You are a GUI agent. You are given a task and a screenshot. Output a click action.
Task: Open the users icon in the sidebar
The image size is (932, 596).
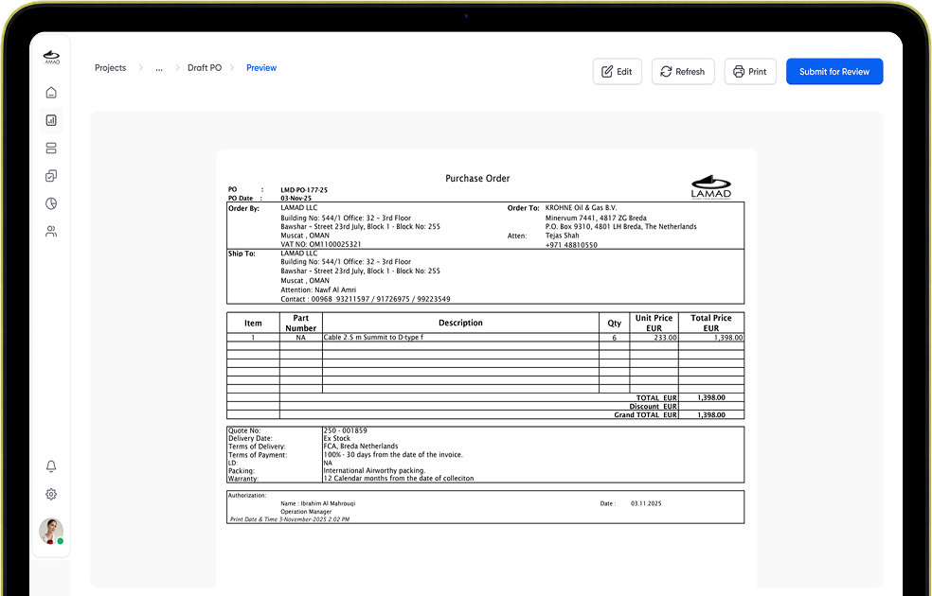(x=51, y=232)
